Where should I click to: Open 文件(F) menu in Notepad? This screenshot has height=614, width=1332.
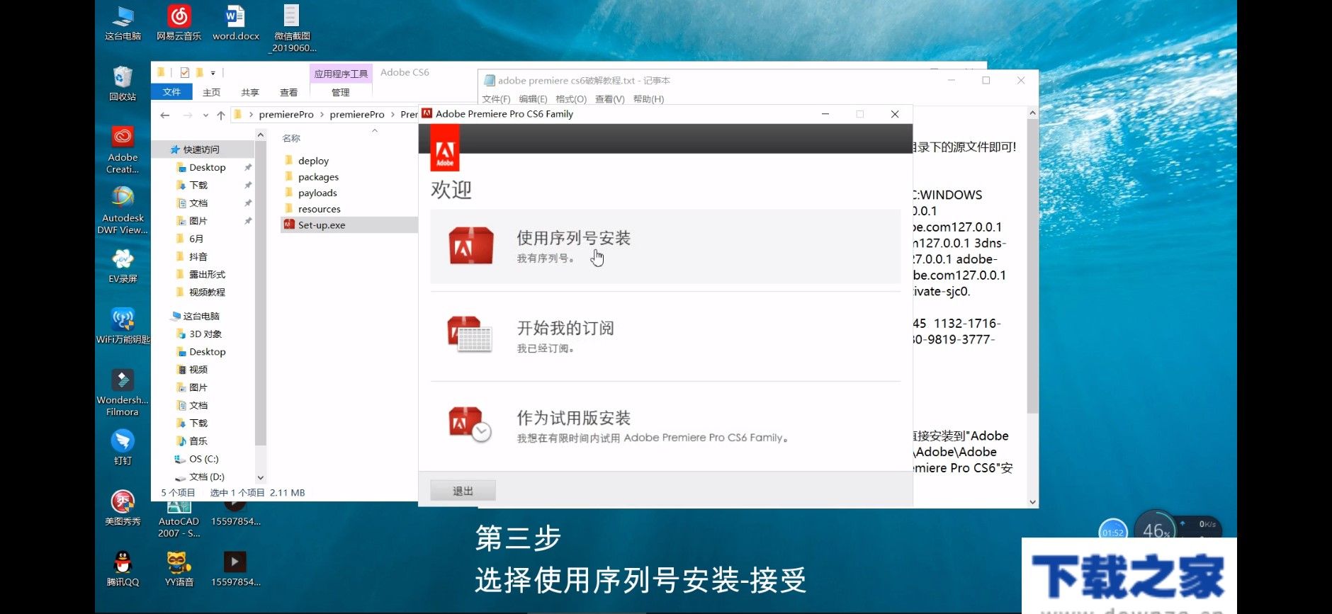pyautogui.click(x=496, y=99)
